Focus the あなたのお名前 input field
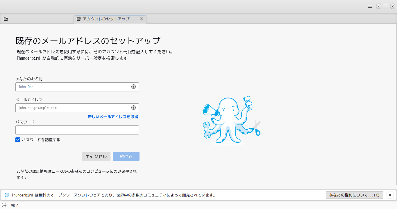Viewport: 397px width, 209px height. 77,87
